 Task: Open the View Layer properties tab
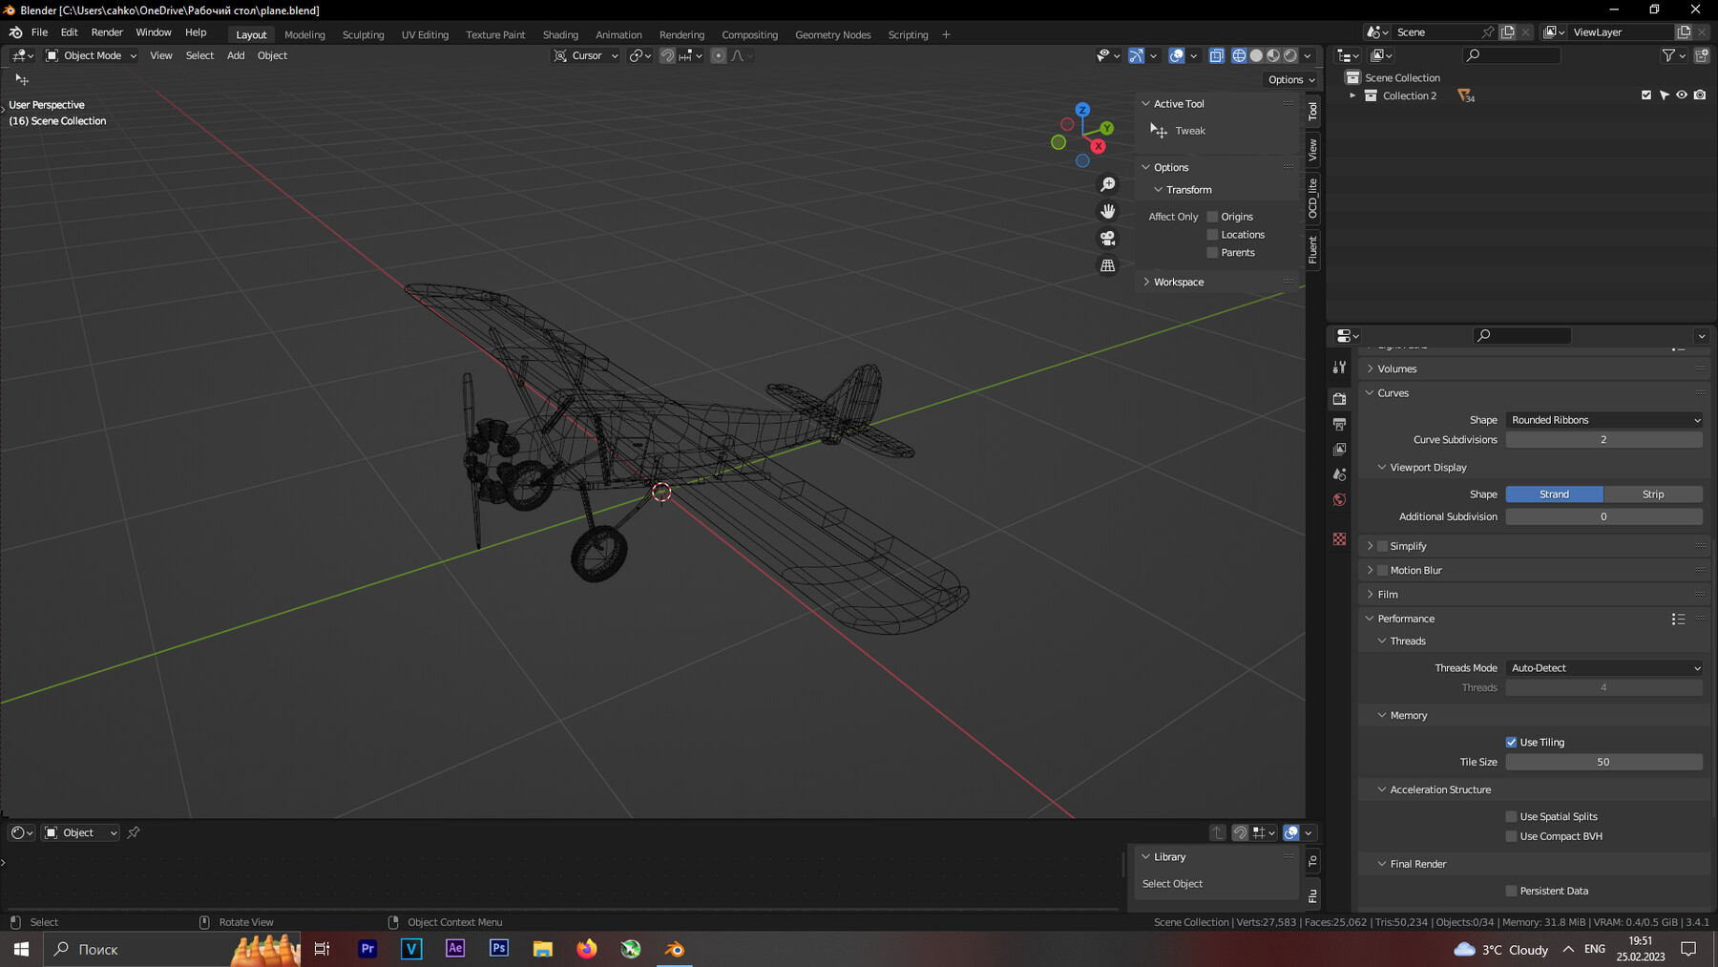point(1339,449)
